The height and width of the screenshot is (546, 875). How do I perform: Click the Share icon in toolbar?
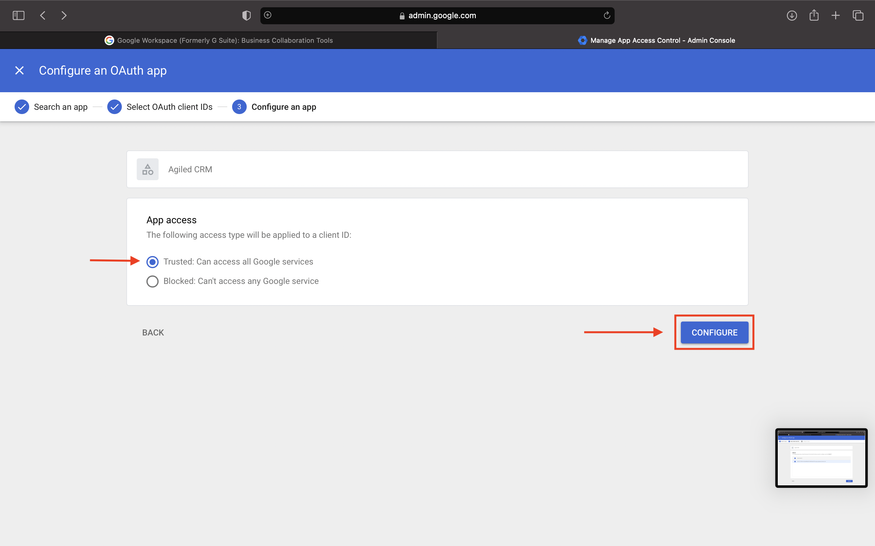(x=814, y=15)
